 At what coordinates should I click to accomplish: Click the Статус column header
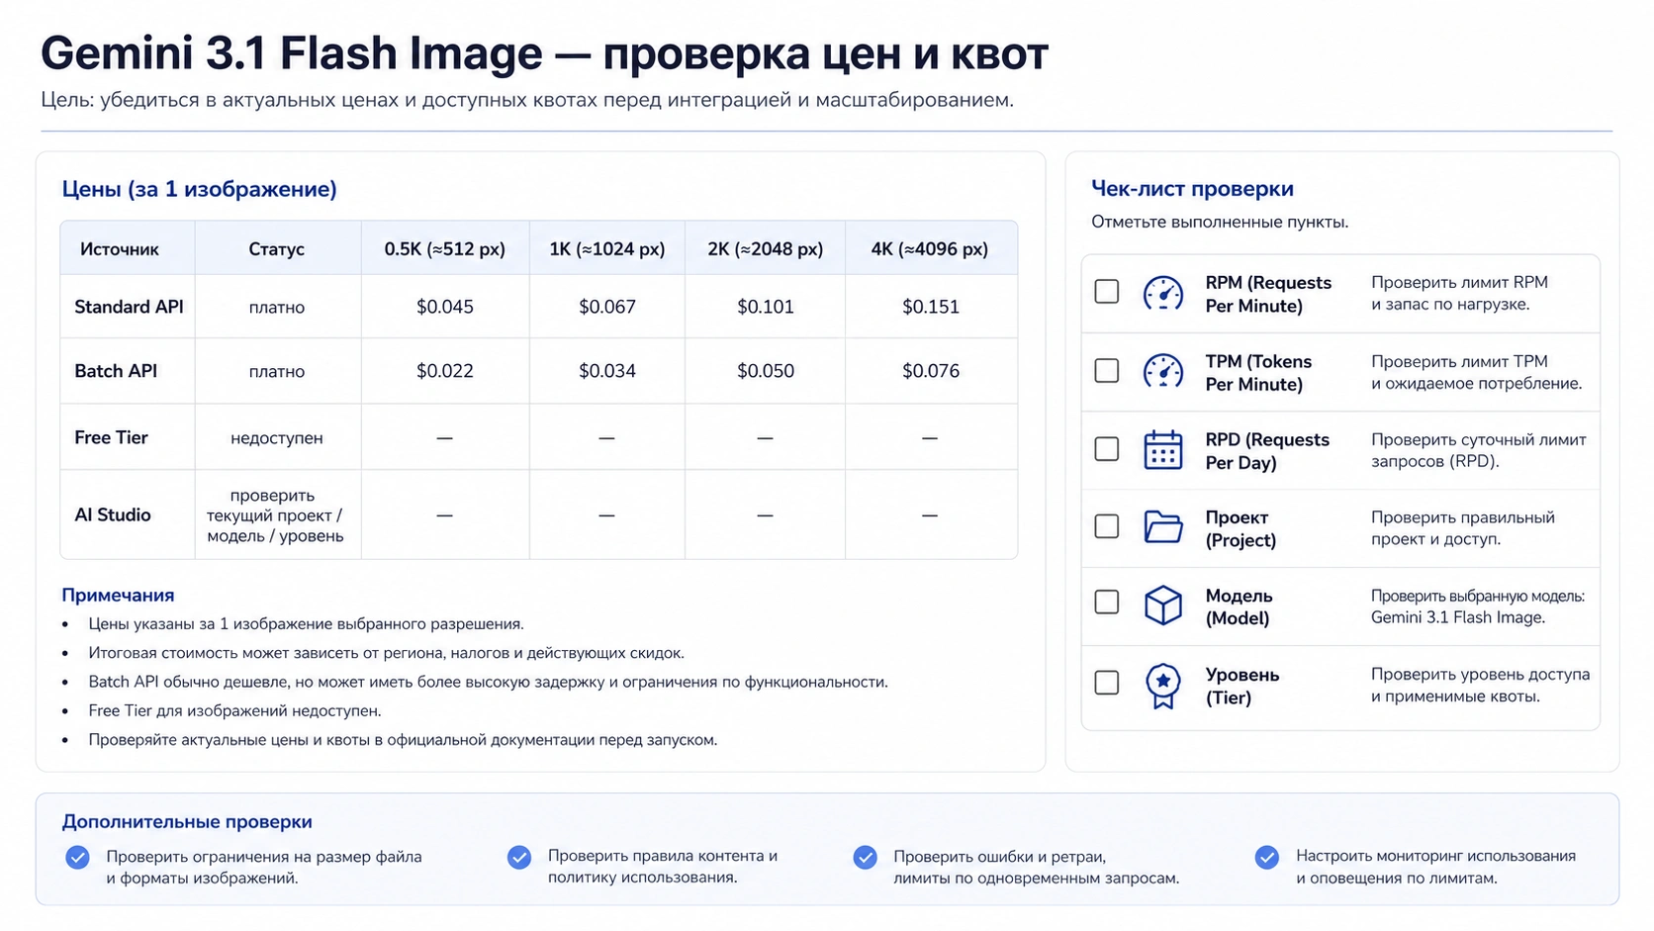pos(276,249)
